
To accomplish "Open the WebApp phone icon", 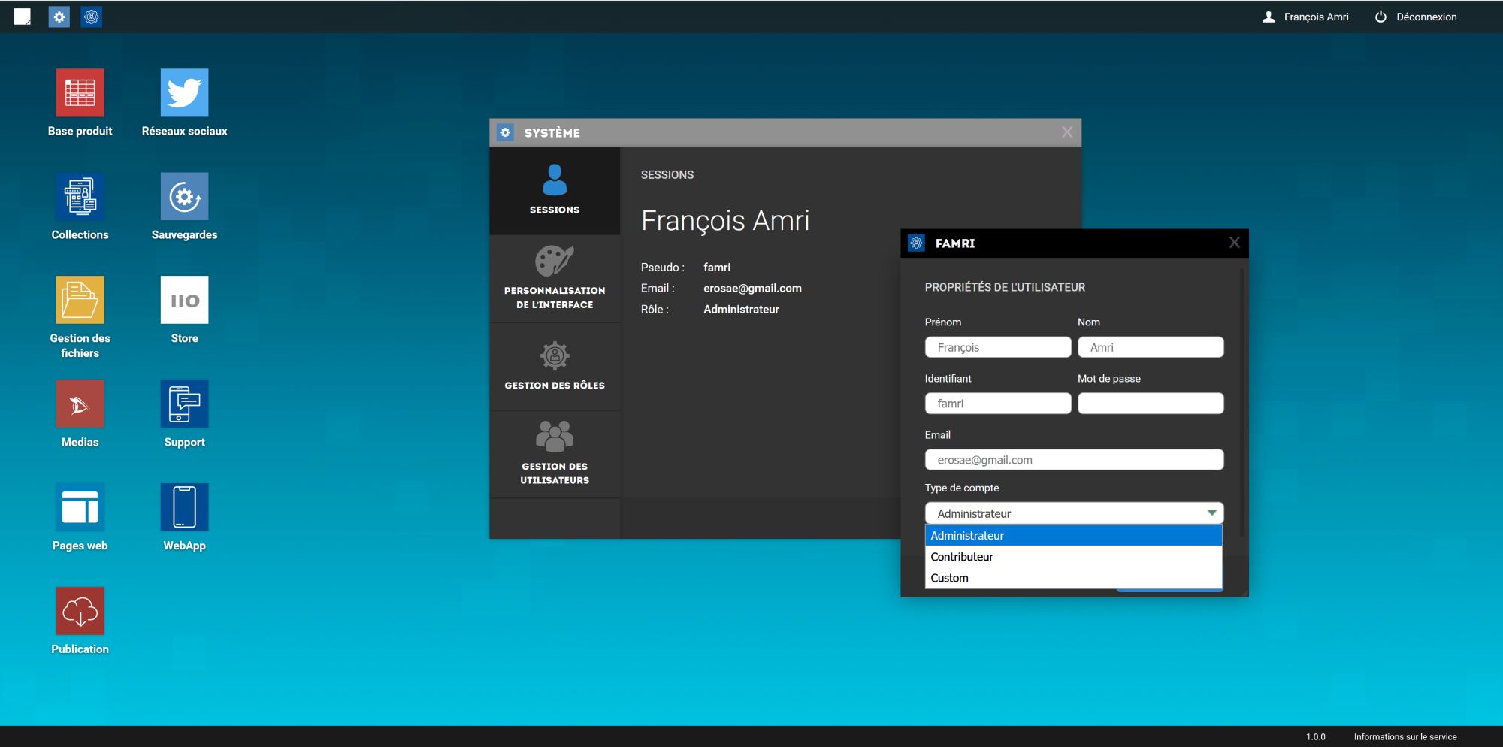I will coord(184,508).
